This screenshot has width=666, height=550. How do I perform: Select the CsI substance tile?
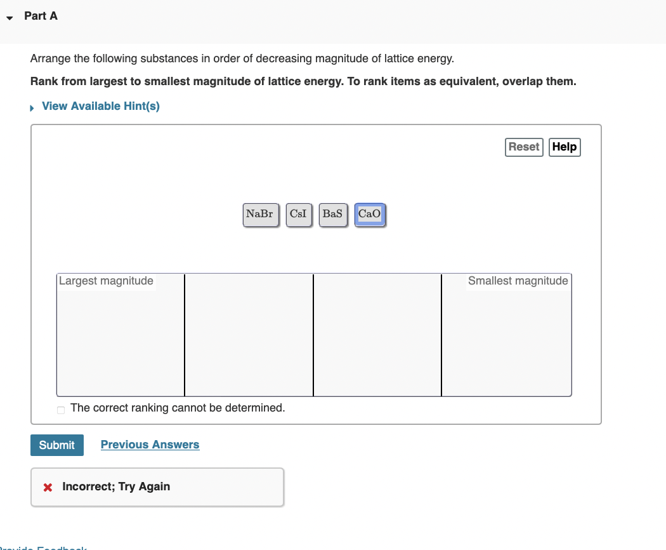pos(299,214)
